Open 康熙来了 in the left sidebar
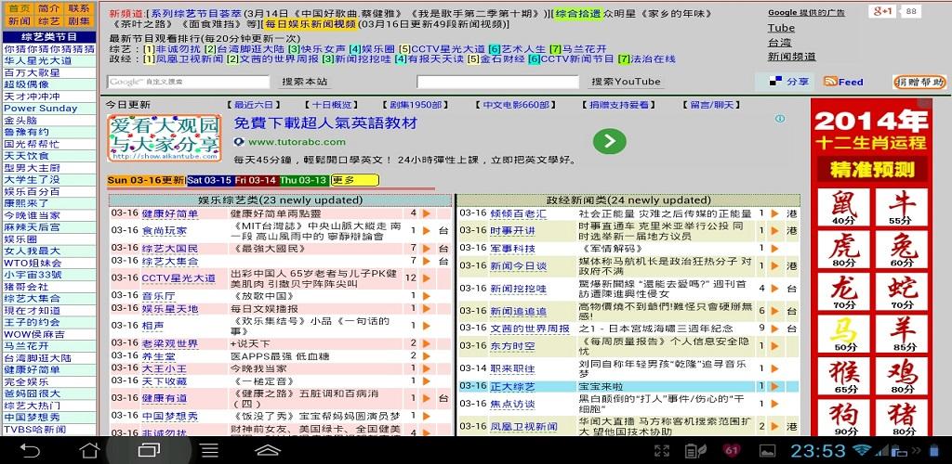Screen dimensions: 952x464 pyautogui.click(x=27, y=203)
